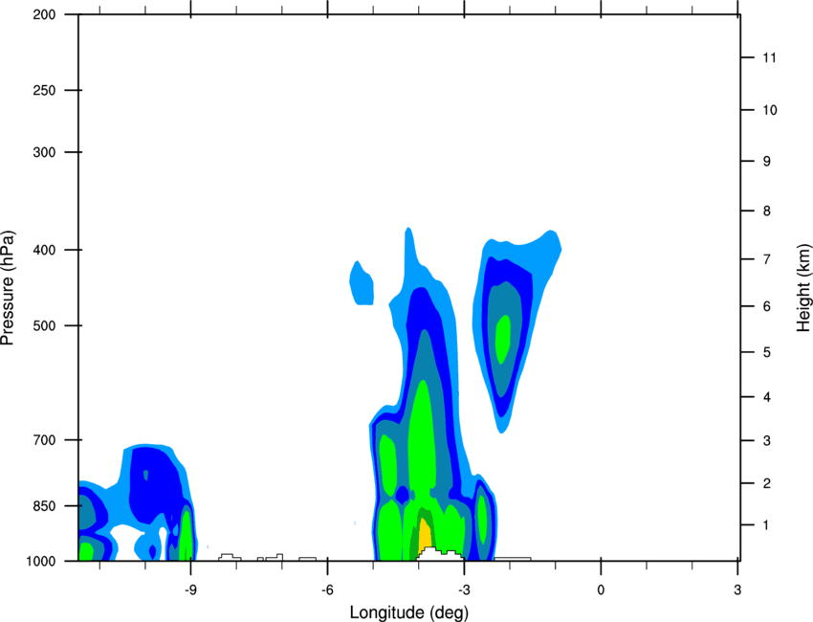The width and height of the screenshot is (813, 622).
Task: Click the -3 longitude tick label
Action: pyautogui.click(x=464, y=589)
